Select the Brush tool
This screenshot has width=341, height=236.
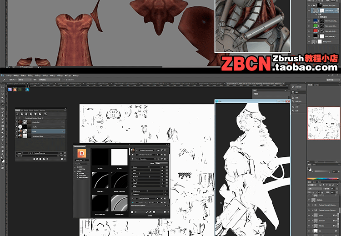[3, 112]
